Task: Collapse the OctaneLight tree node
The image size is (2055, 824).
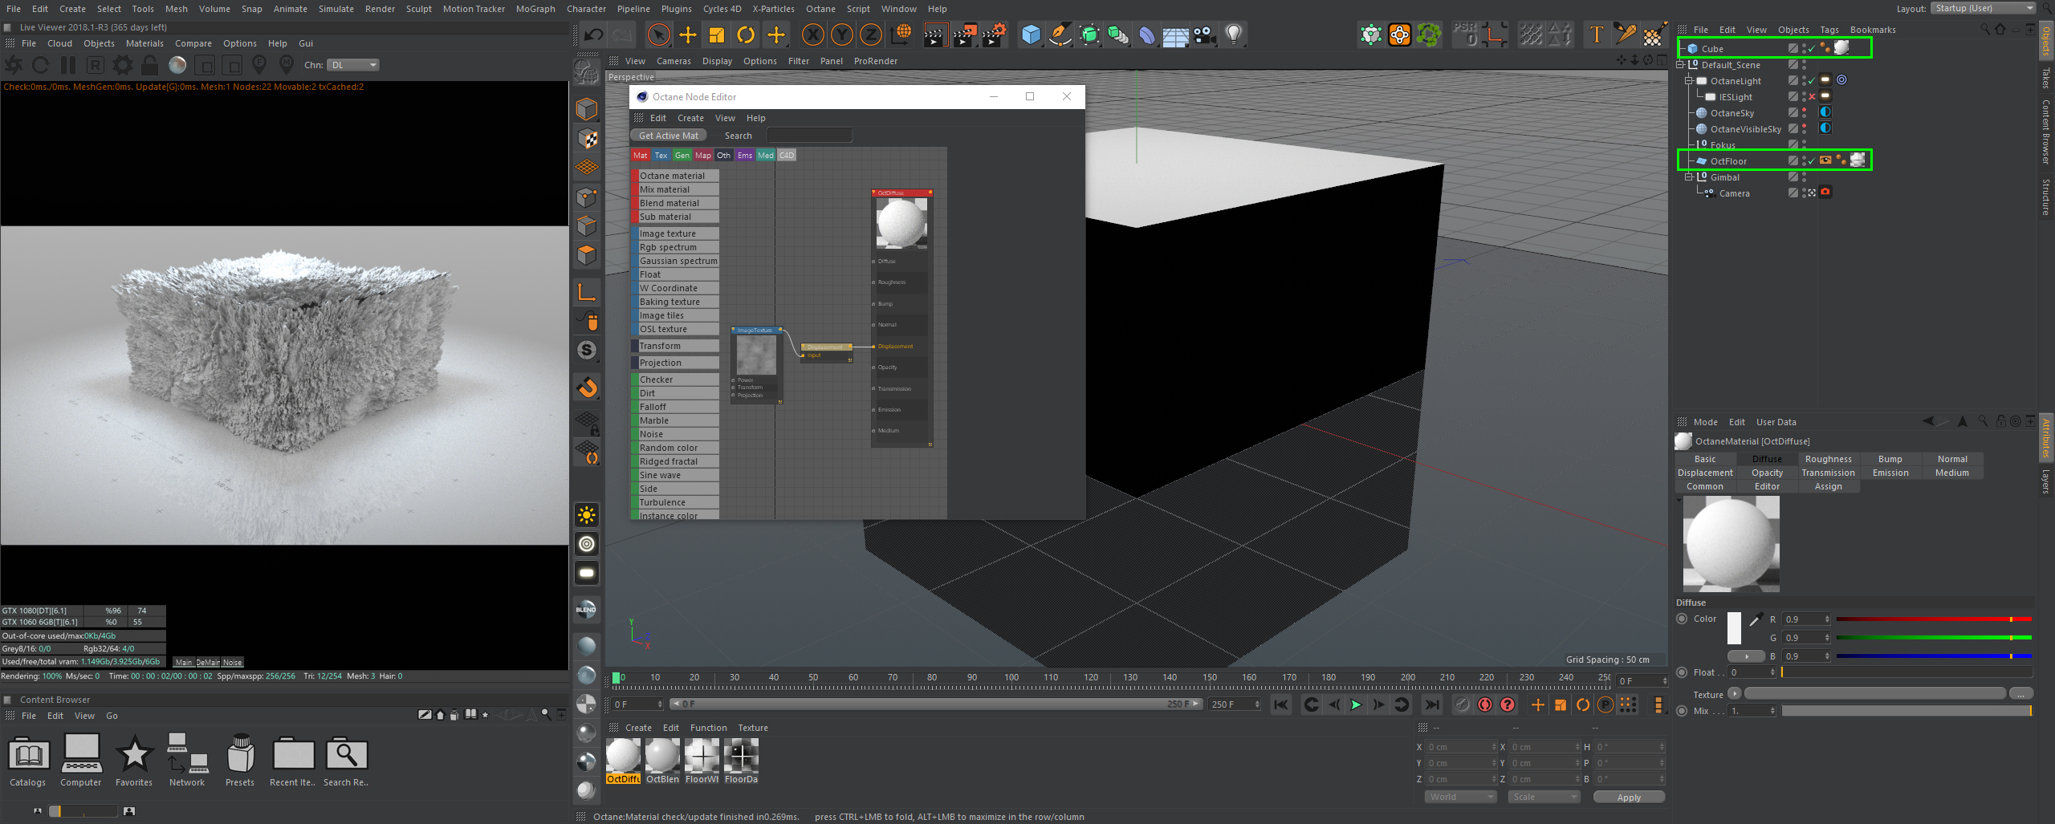Action: tap(1689, 81)
